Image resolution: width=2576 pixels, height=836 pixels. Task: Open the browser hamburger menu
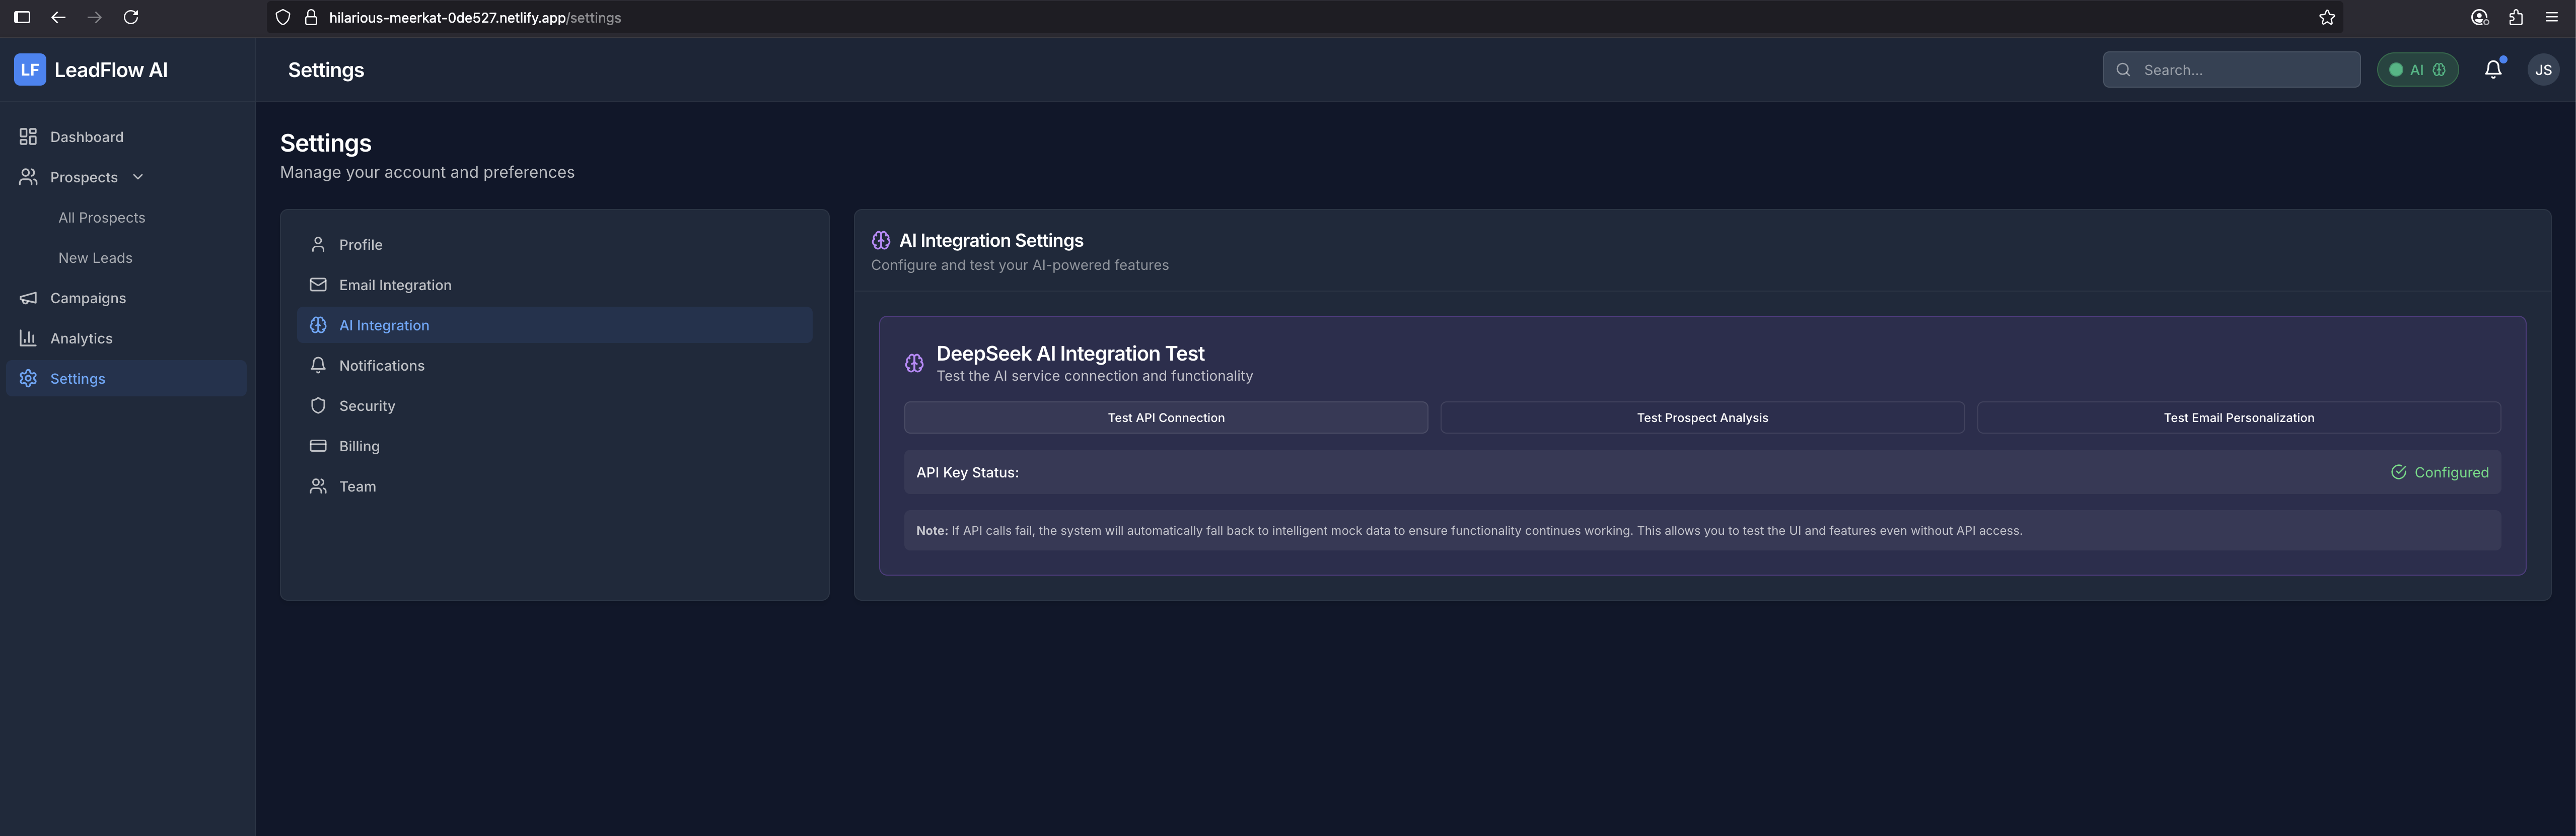2551,17
